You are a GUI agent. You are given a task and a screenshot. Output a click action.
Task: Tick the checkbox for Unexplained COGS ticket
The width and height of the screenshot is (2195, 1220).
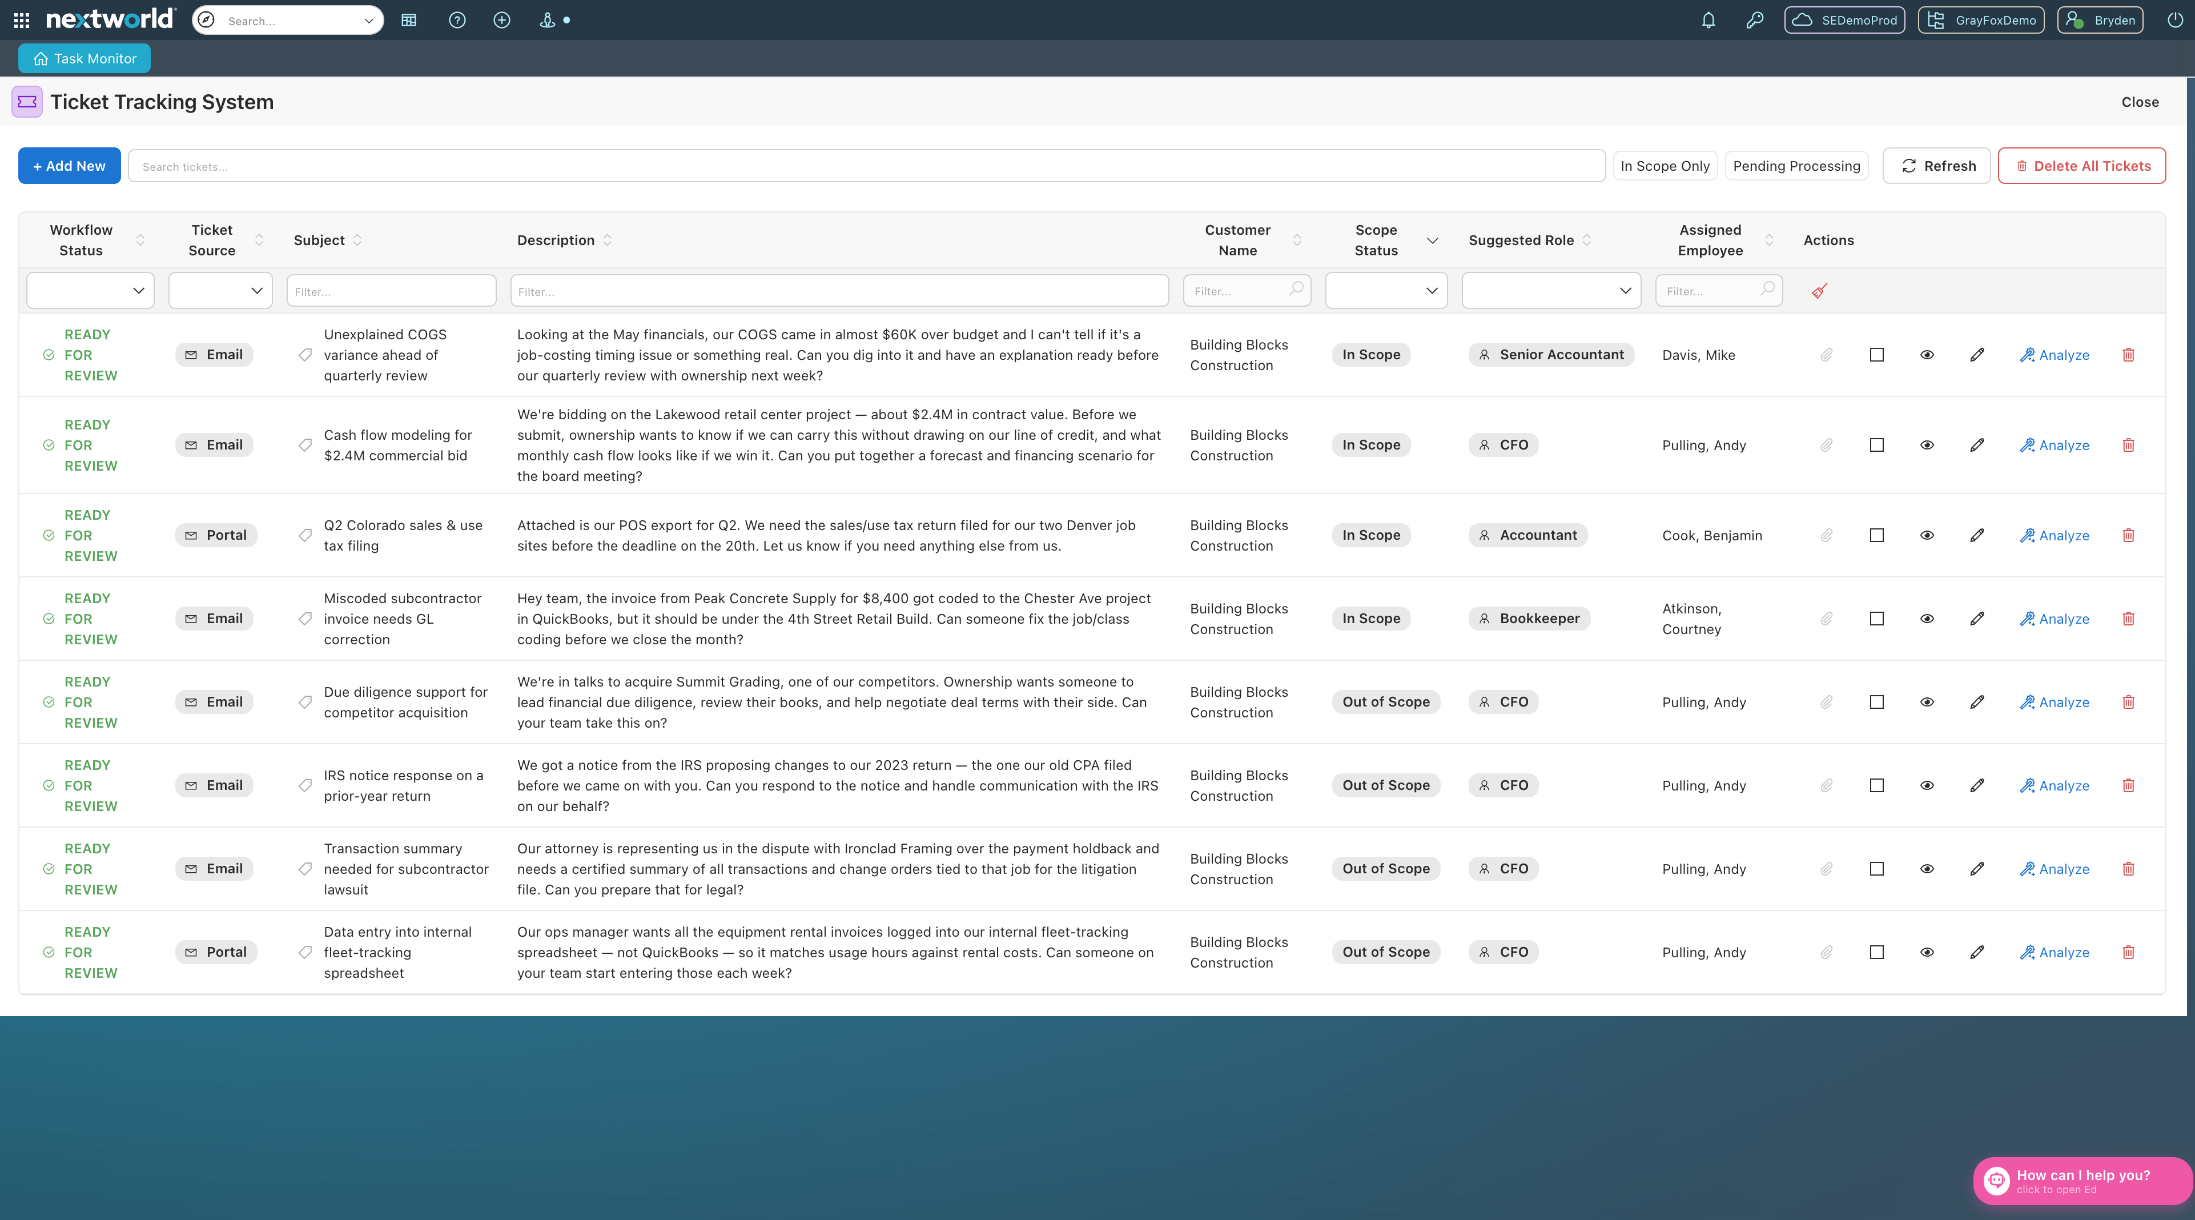click(x=1876, y=355)
